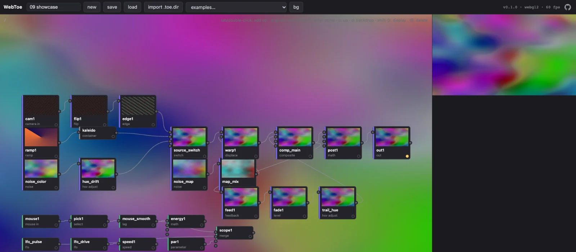This screenshot has height=252, width=576.
Task: Click the source_switch node name
Action: (187, 150)
